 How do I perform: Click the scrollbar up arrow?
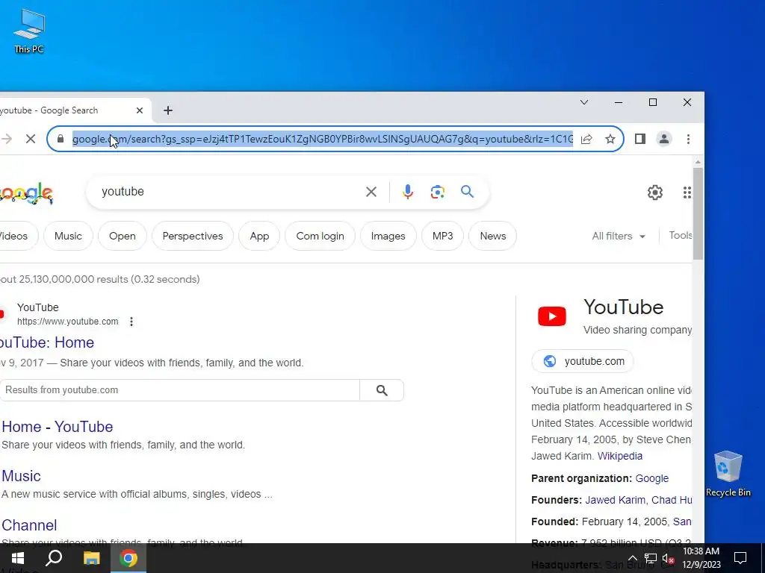click(698, 161)
